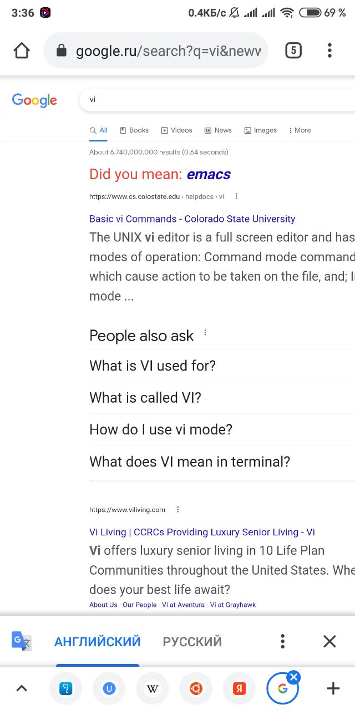Open the tab switcher showing 5
The height and width of the screenshot is (710, 355).
pos(293,51)
